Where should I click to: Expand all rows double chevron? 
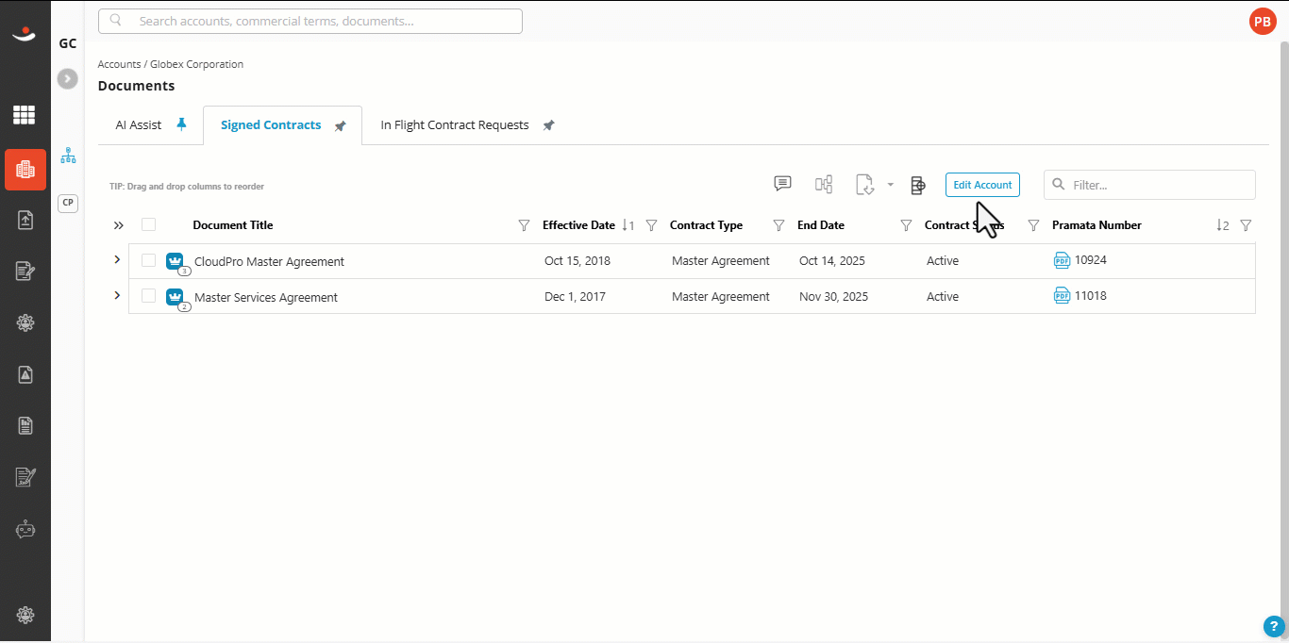coord(119,225)
